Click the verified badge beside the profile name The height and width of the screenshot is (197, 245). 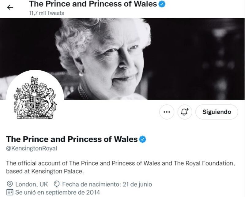(142, 139)
